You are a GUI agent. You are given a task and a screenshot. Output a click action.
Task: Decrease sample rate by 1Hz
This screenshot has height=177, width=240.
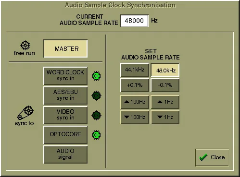pyautogui.click(x=165, y=117)
